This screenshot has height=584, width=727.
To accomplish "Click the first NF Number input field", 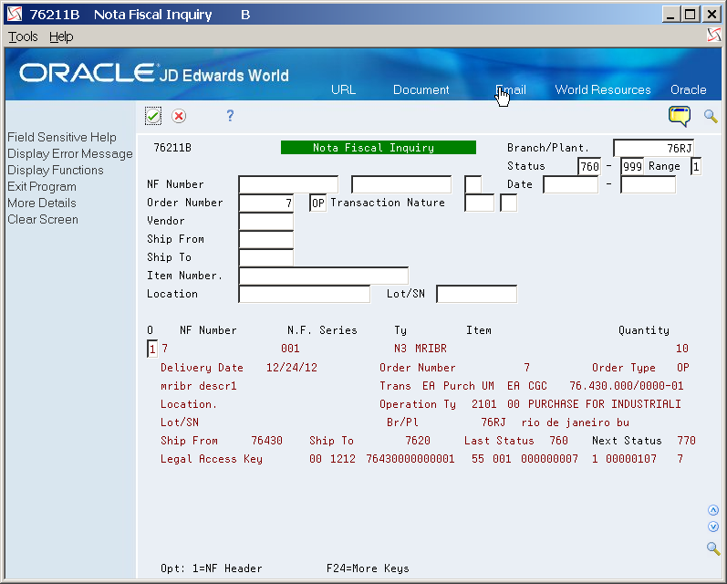I will (288, 184).
